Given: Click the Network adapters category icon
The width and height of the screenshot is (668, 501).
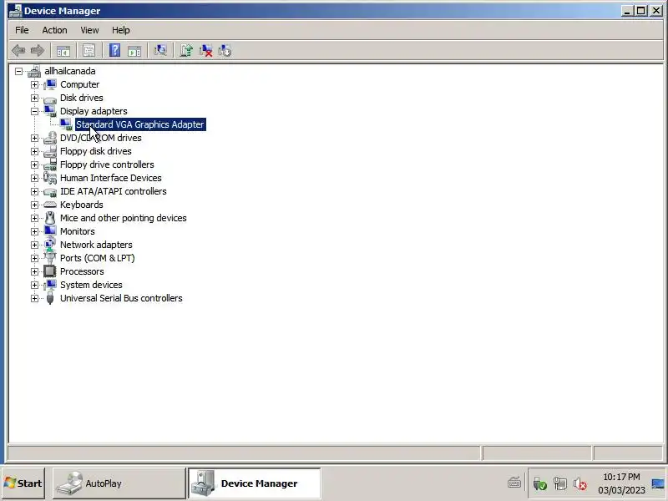Looking at the screenshot, I should coord(50,245).
